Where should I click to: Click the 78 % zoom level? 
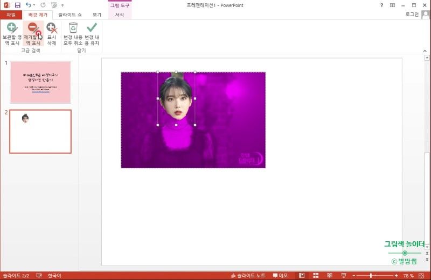pos(408,276)
